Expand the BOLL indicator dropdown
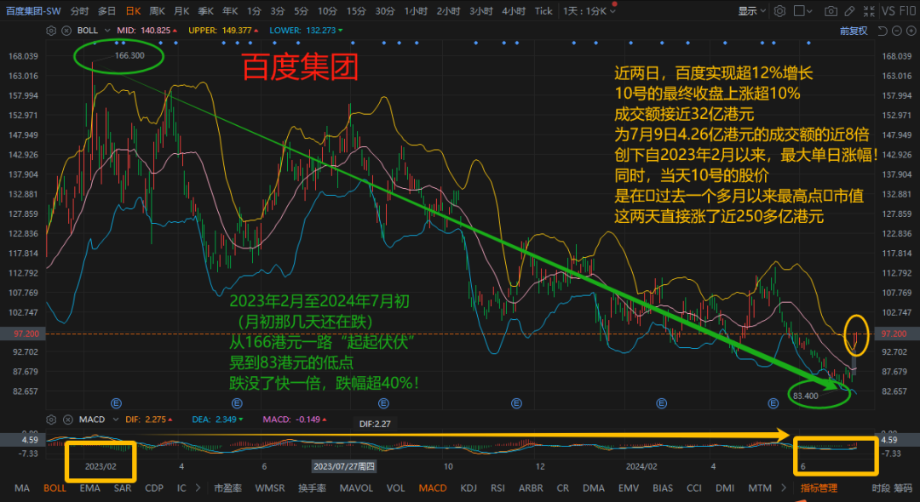 [107, 30]
